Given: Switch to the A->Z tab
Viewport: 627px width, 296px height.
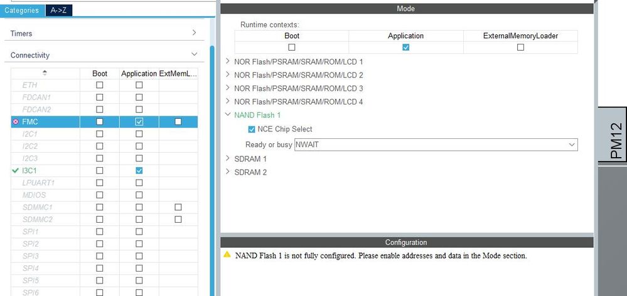Looking at the screenshot, I should coord(59,11).
